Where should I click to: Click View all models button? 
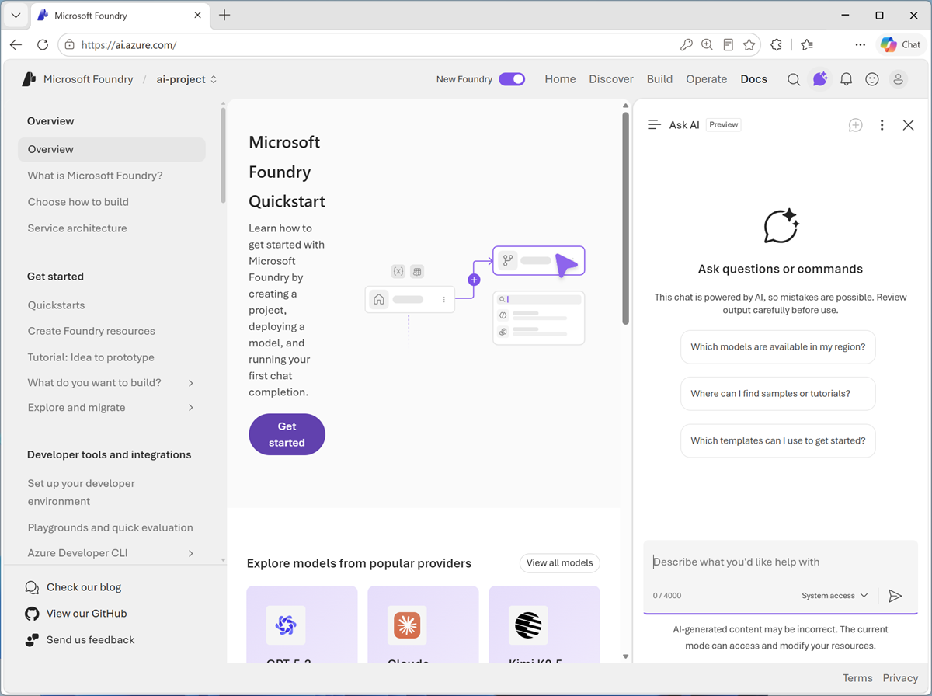559,563
